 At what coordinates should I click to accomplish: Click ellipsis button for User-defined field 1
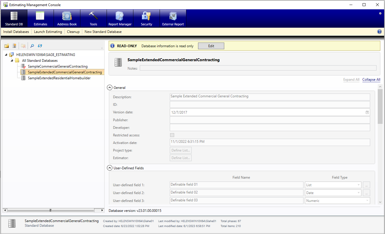[367, 185]
